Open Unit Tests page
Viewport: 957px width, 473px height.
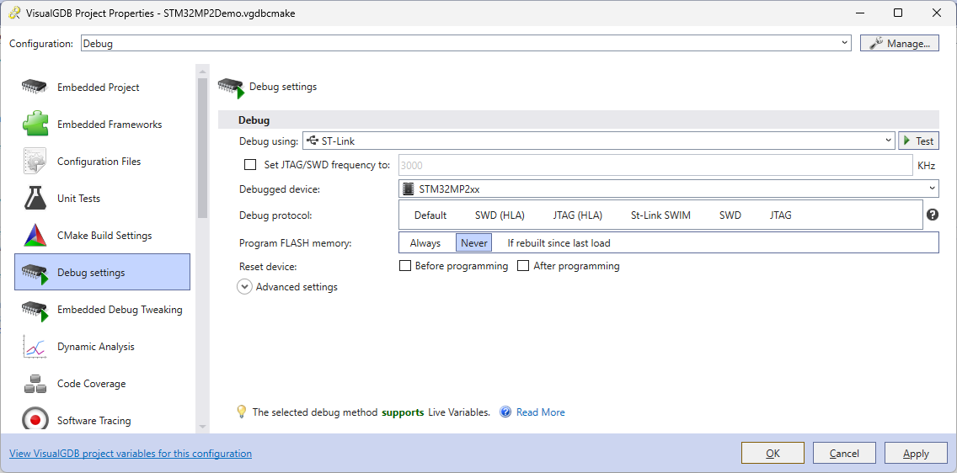pyautogui.click(x=103, y=198)
